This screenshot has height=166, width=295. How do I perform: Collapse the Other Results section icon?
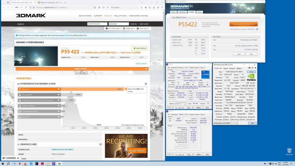pyautogui.click(x=146, y=84)
